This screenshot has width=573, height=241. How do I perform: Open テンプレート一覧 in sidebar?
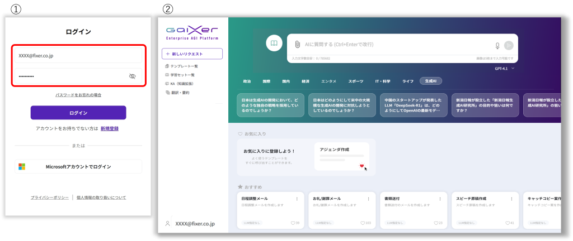point(181,66)
